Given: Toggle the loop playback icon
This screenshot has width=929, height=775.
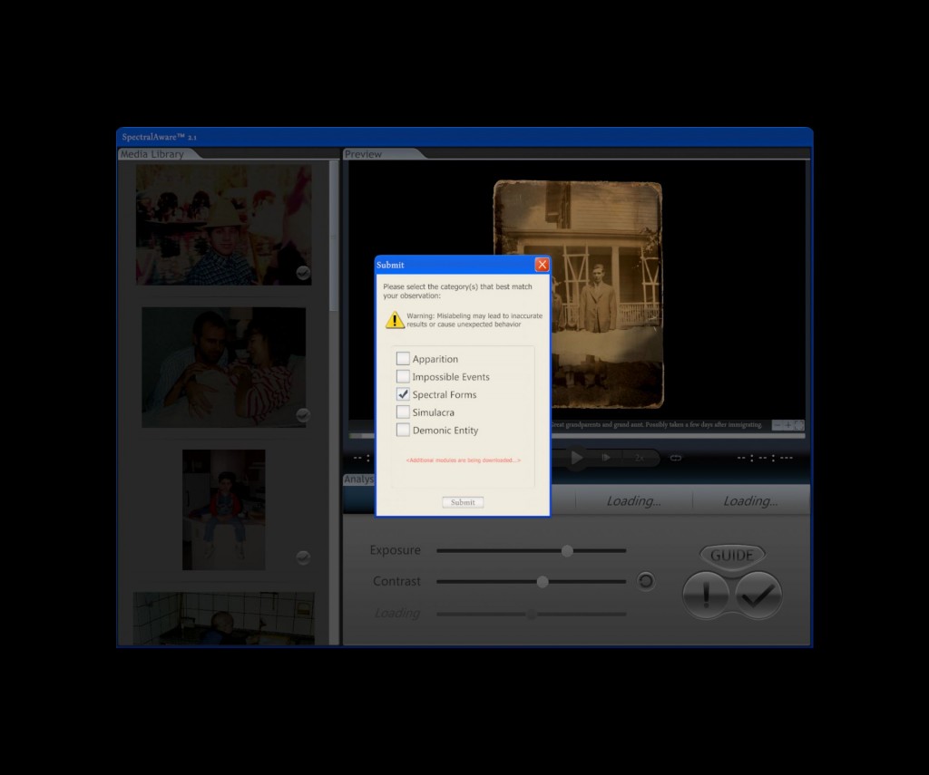Looking at the screenshot, I should pyautogui.click(x=675, y=458).
